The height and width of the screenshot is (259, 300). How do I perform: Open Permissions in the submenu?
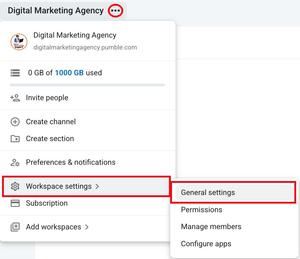(202, 210)
